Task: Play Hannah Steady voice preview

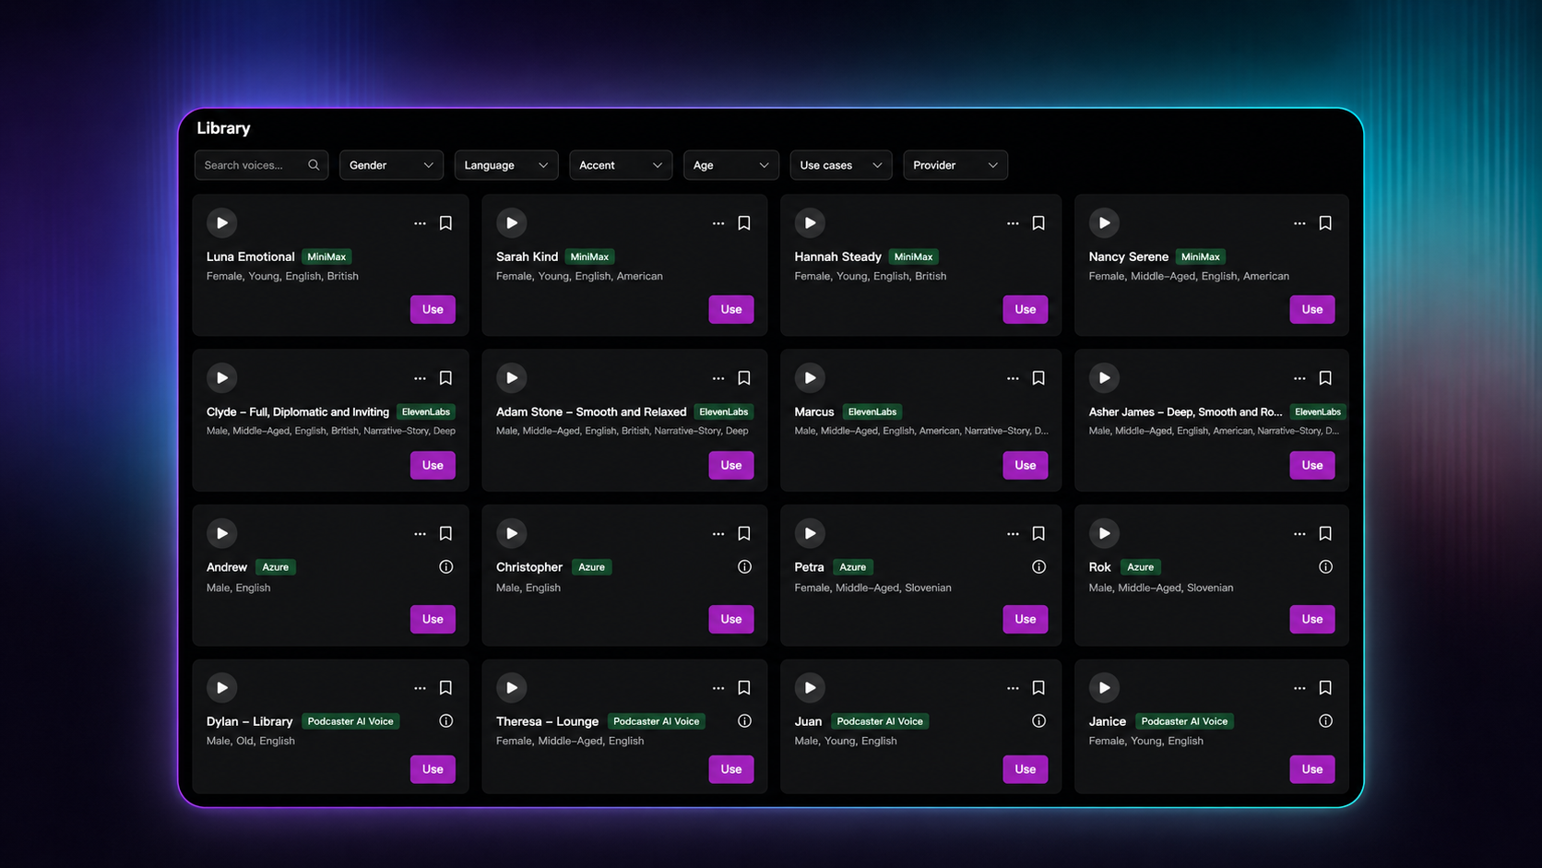Action: coord(810,223)
